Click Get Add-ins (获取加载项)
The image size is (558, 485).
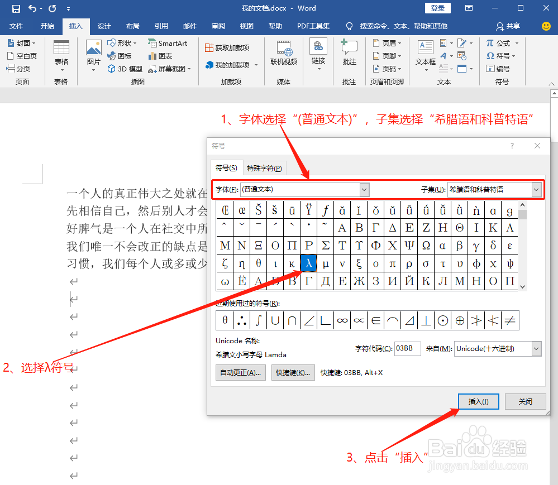point(227,47)
